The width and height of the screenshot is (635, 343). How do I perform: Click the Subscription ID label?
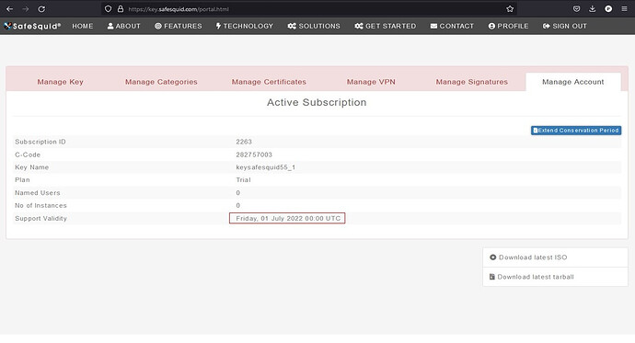pyautogui.click(x=40, y=142)
